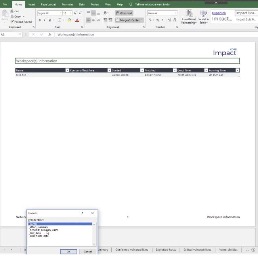The width and height of the screenshot is (258, 256).
Task: Click Merge & Center button
Action: (x=128, y=20)
